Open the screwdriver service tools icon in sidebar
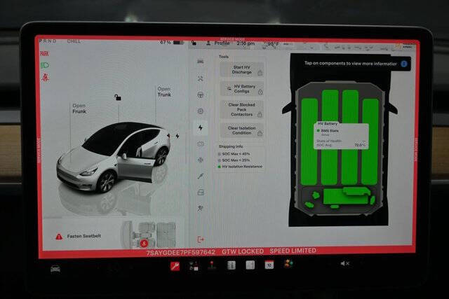Image resolution: width=449 pixels, height=299 pixels. point(201,176)
